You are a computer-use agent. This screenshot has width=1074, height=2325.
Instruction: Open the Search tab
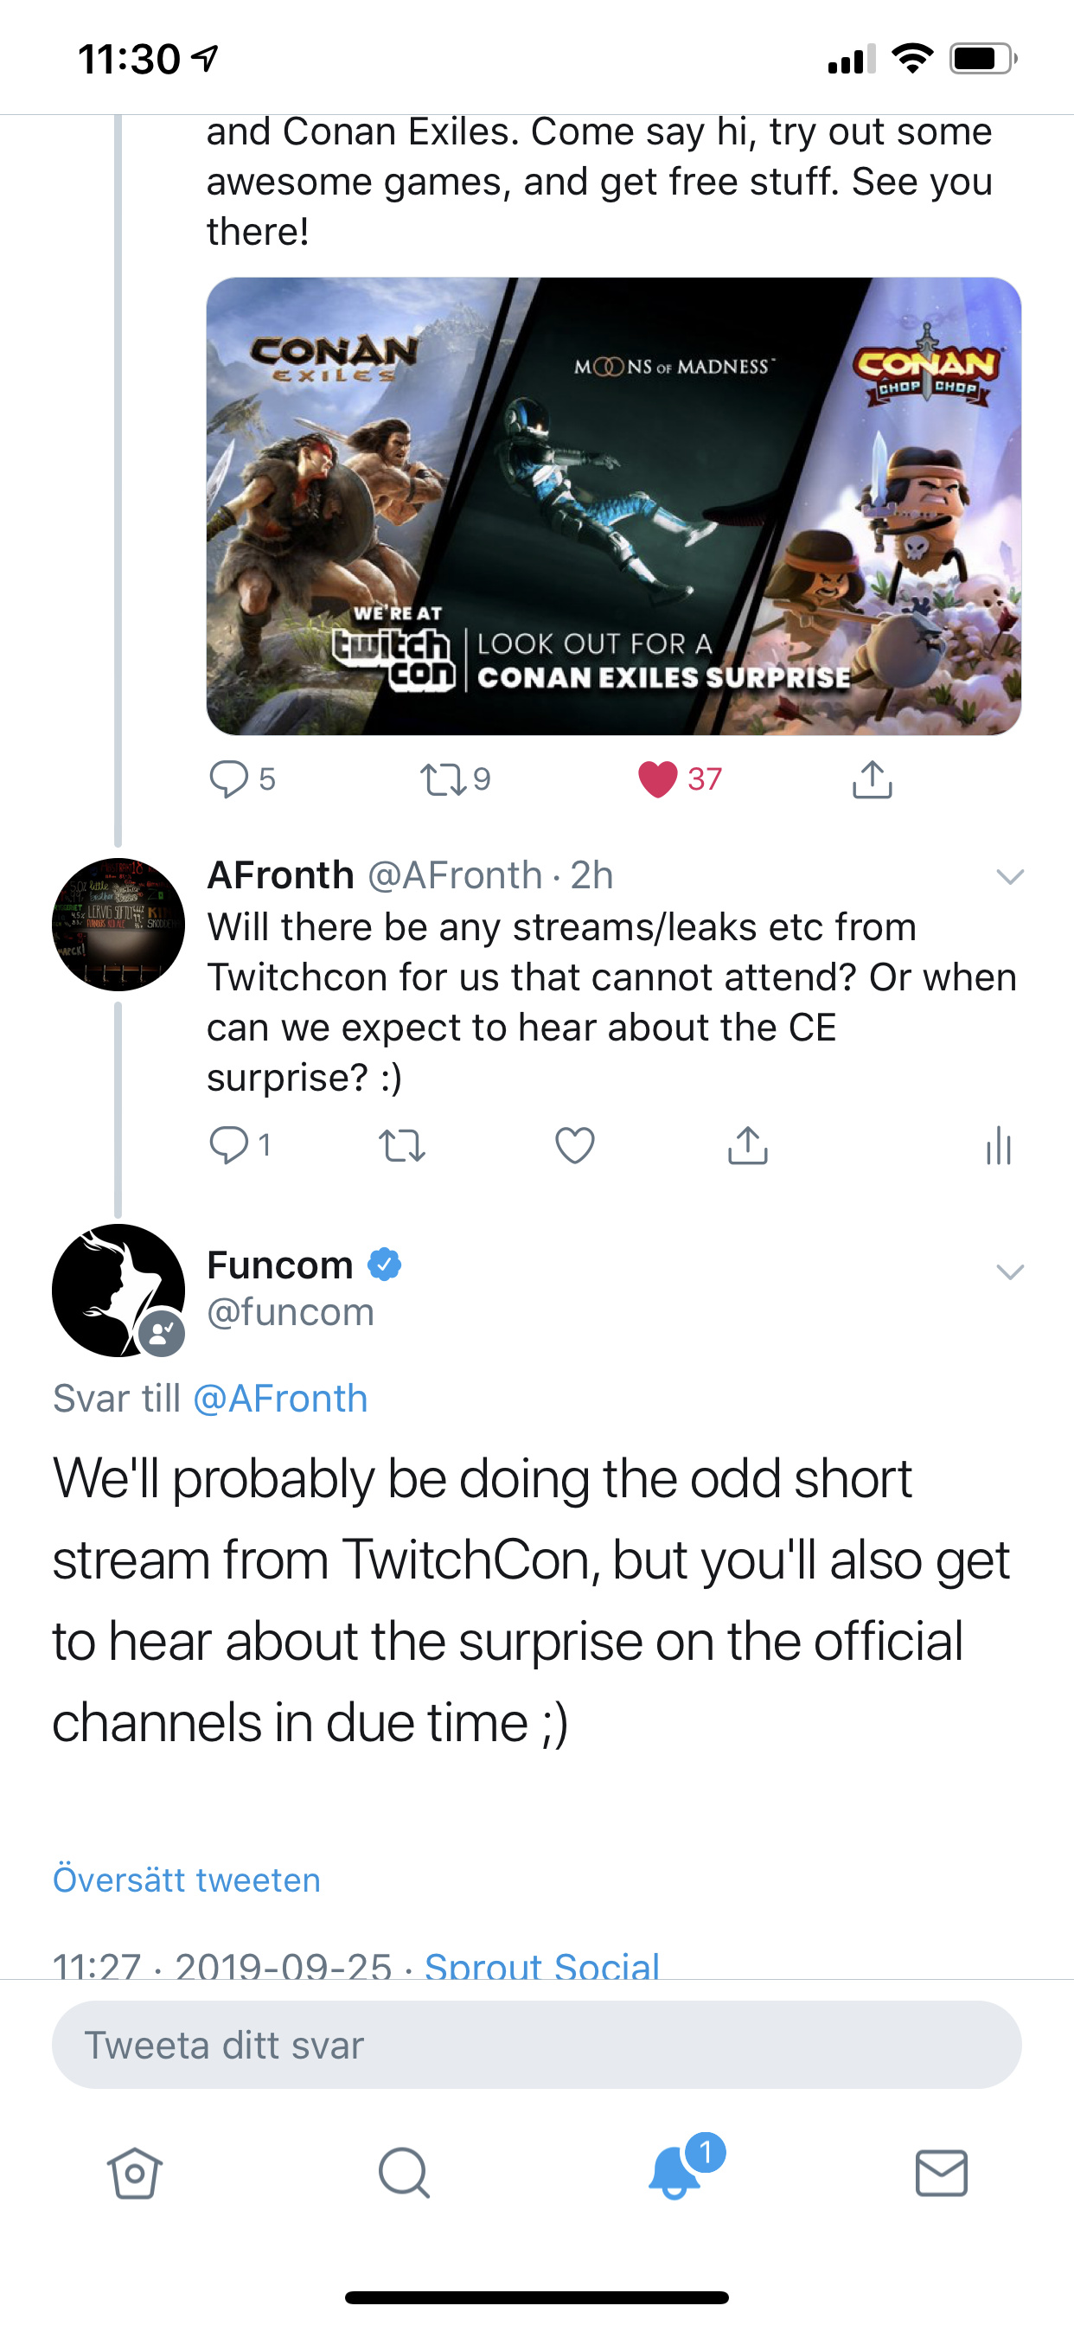[404, 2173]
